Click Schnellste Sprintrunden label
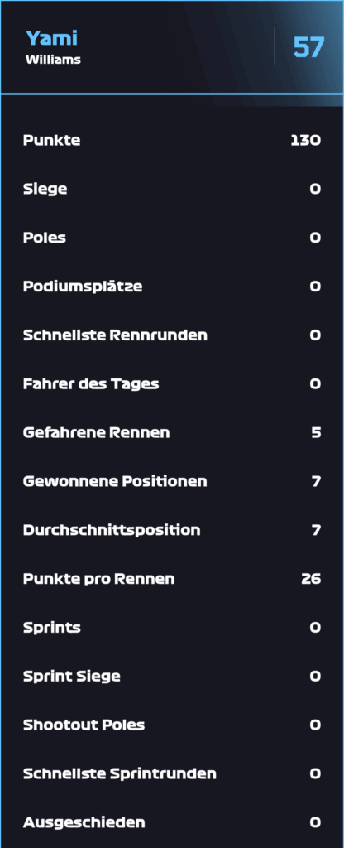 pyautogui.click(x=120, y=774)
